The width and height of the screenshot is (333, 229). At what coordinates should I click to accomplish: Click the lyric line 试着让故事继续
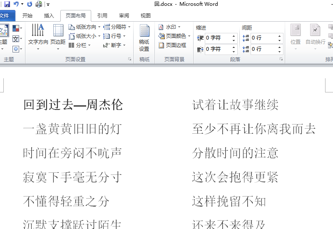pyautogui.click(x=235, y=105)
